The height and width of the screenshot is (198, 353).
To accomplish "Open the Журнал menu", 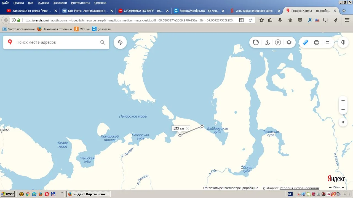I will tap(43, 3).
